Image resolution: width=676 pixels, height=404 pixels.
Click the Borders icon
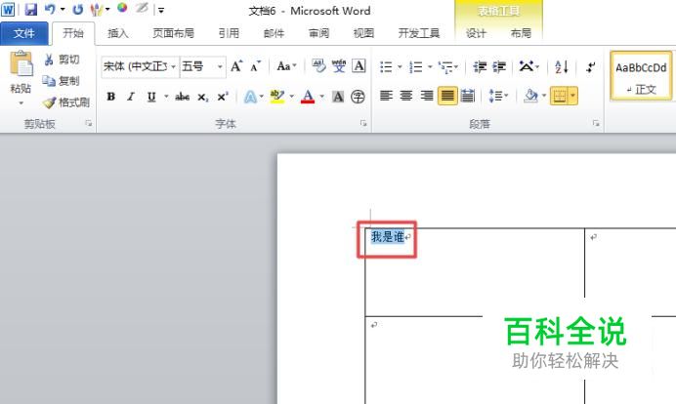click(x=560, y=96)
